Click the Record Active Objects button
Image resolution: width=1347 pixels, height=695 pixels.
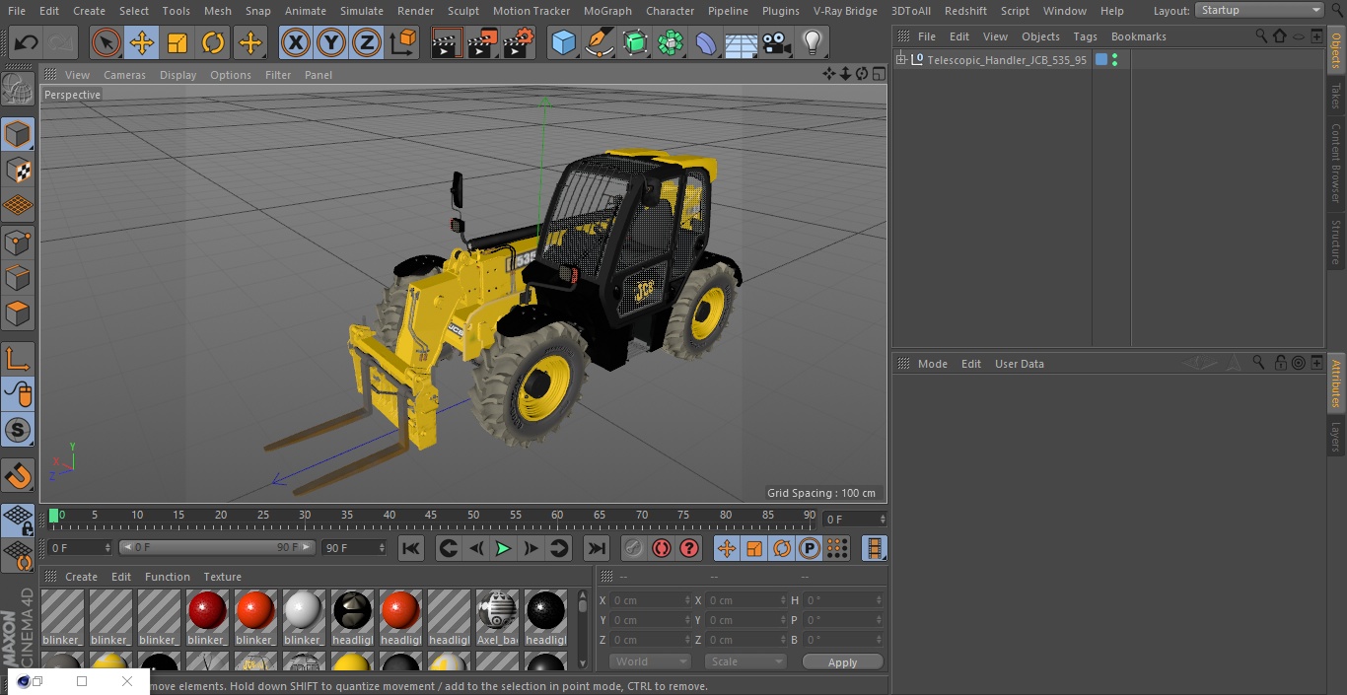tap(634, 548)
